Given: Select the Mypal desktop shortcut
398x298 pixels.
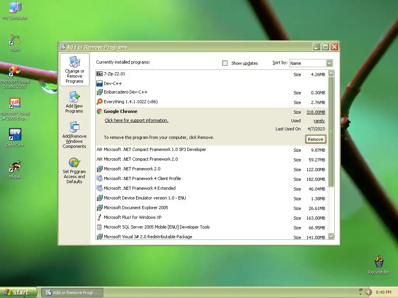Looking at the screenshot, I should (15, 169).
